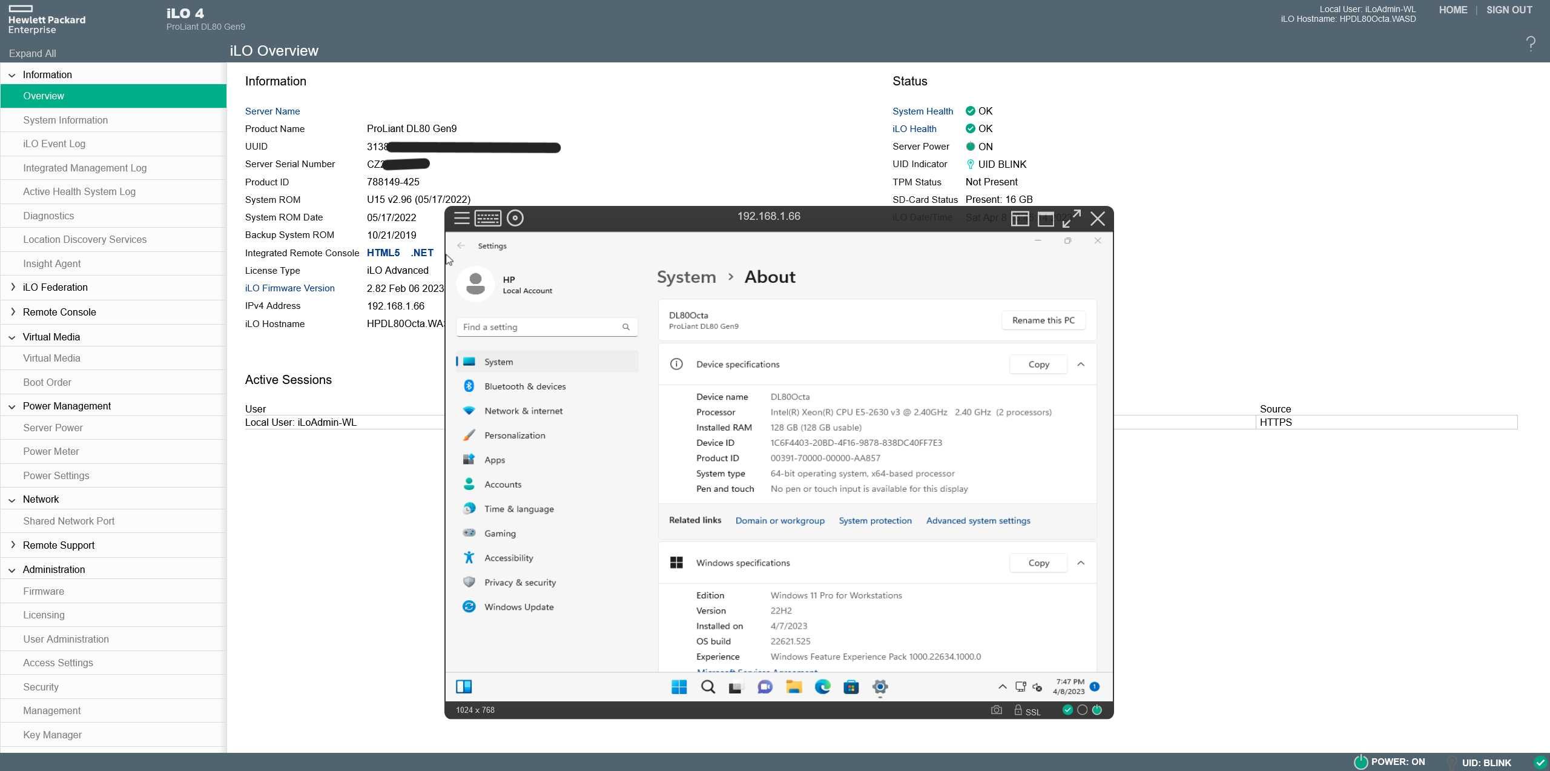Expand the Remote Support section
This screenshot has height=771, width=1550.
[x=13, y=545]
